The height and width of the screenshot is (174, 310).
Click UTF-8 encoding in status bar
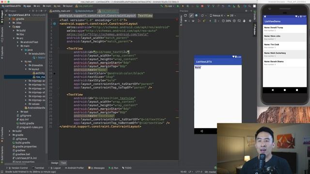199,172
